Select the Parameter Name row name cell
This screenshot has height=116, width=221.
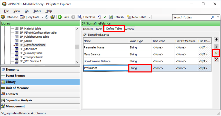106,47
